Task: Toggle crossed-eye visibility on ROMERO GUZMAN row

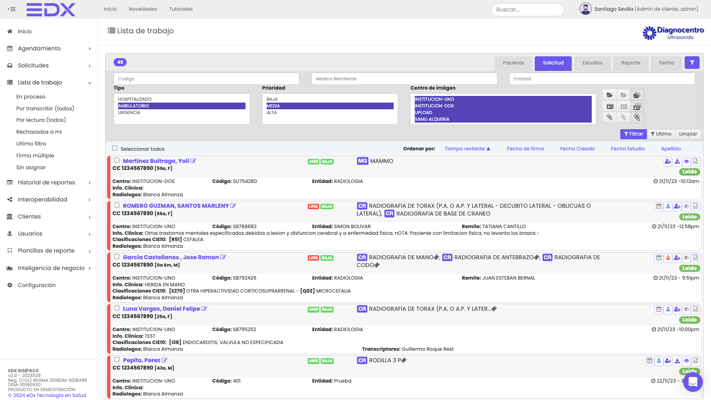Action: click(x=687, y=207)
